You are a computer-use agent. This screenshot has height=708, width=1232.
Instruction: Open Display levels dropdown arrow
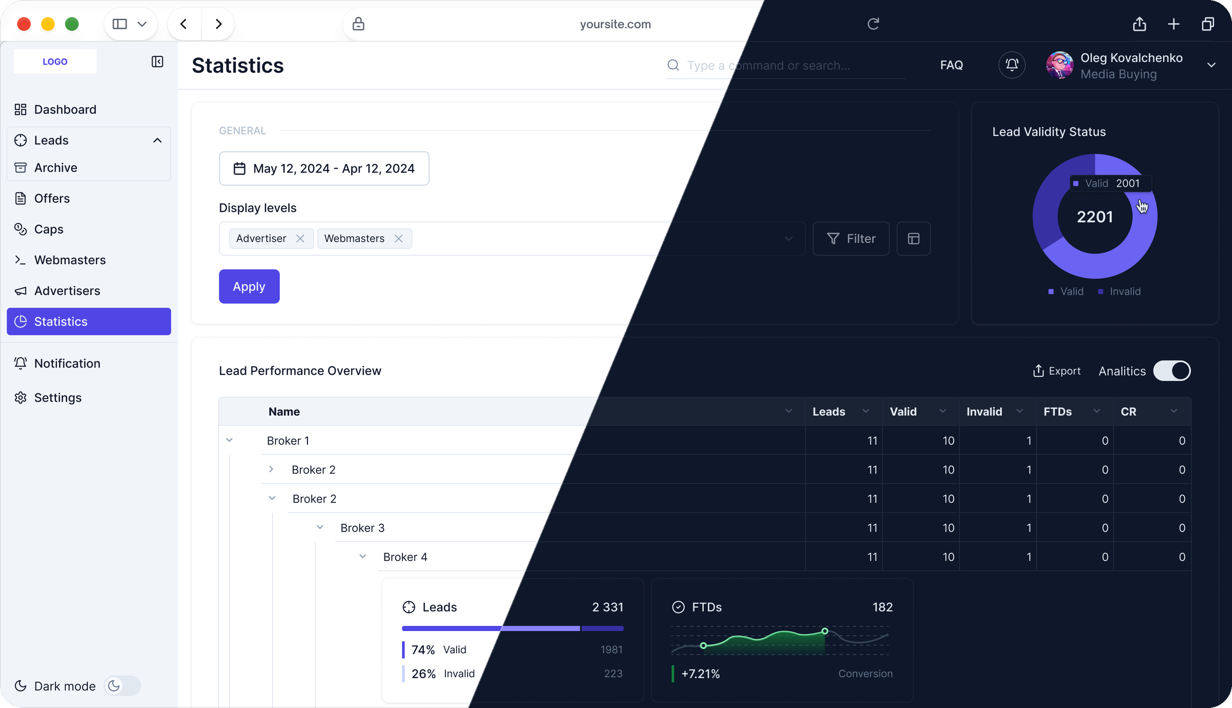pyautogui.click(x=788, y=239)
